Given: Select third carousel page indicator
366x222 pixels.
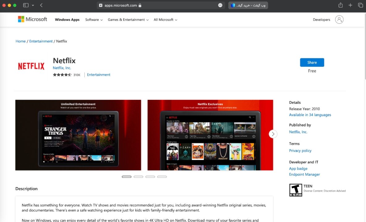Looking at the screenshot, I should click(x=150, y=177).
